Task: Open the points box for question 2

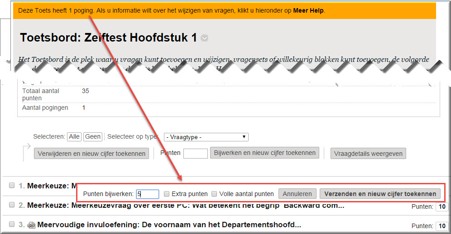Action: point(441,207)
